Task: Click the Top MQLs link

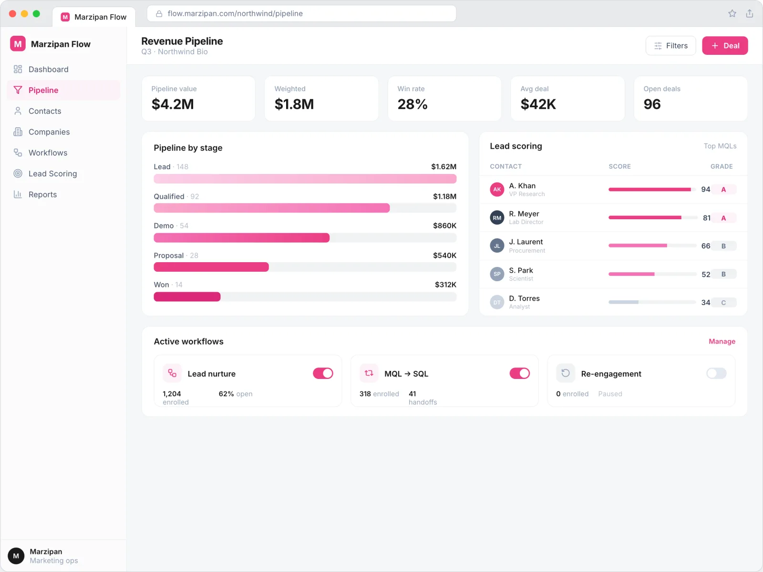Action: (720, 146)
